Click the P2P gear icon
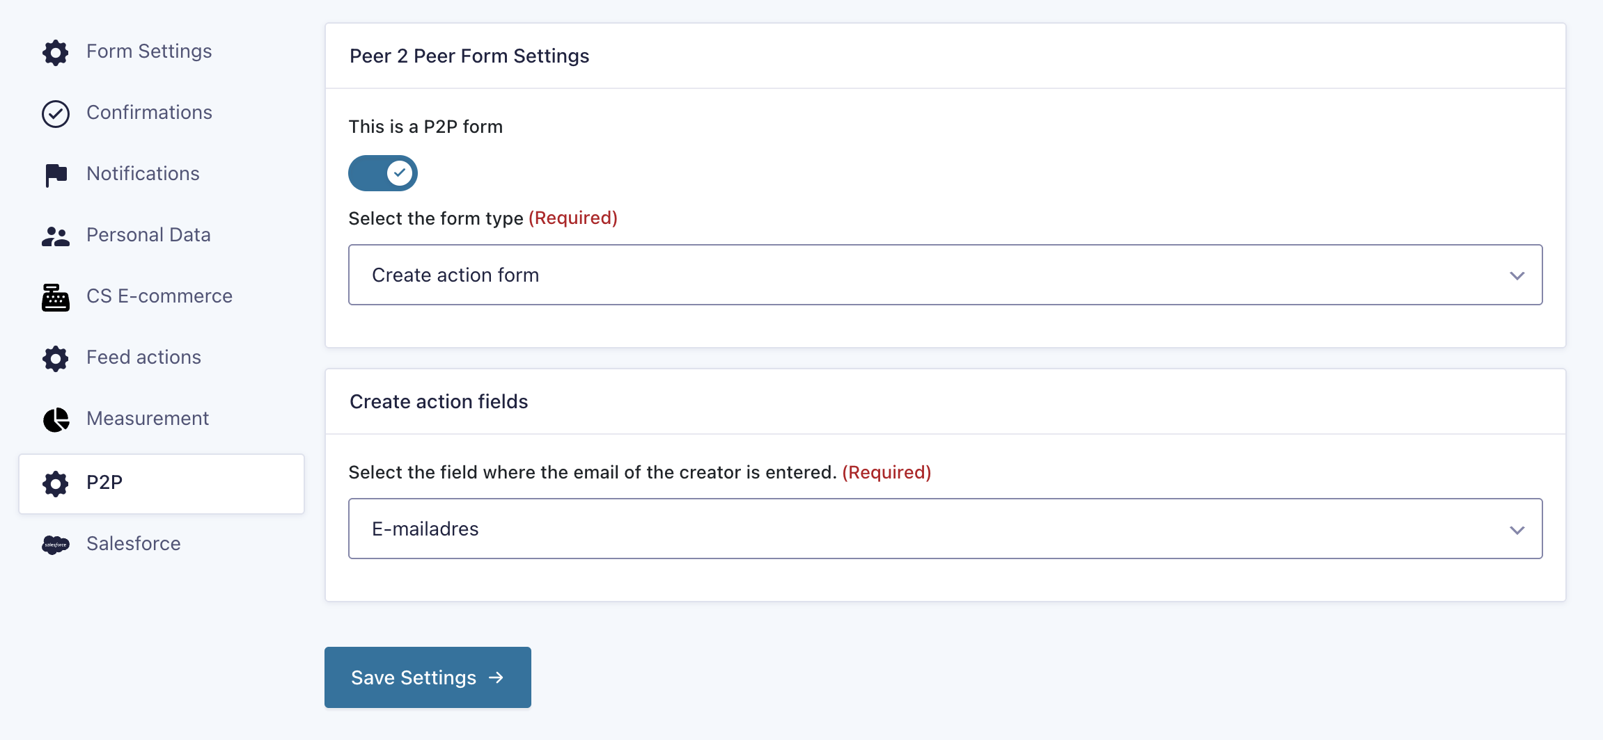 point(56,484)
